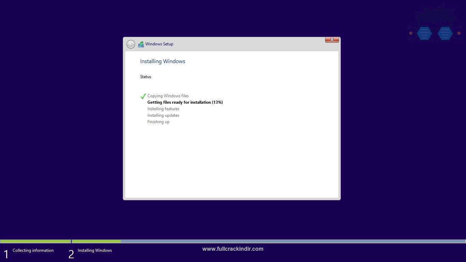Click the 'Installing features' status line
This screenshot has height=262, width=466.
pos(163,109)
